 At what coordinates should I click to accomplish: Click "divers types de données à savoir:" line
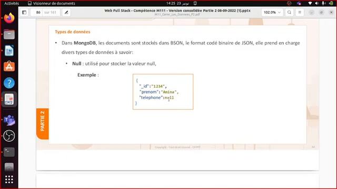pyautogui.click(x=97, y=52)
